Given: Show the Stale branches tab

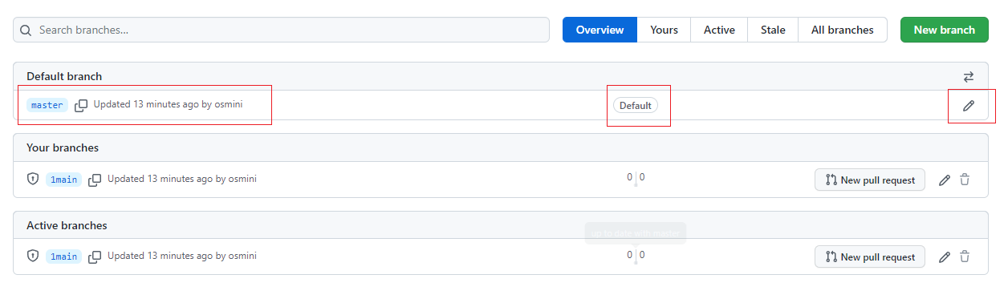Looking at the screenshot, I should (773, 30).
